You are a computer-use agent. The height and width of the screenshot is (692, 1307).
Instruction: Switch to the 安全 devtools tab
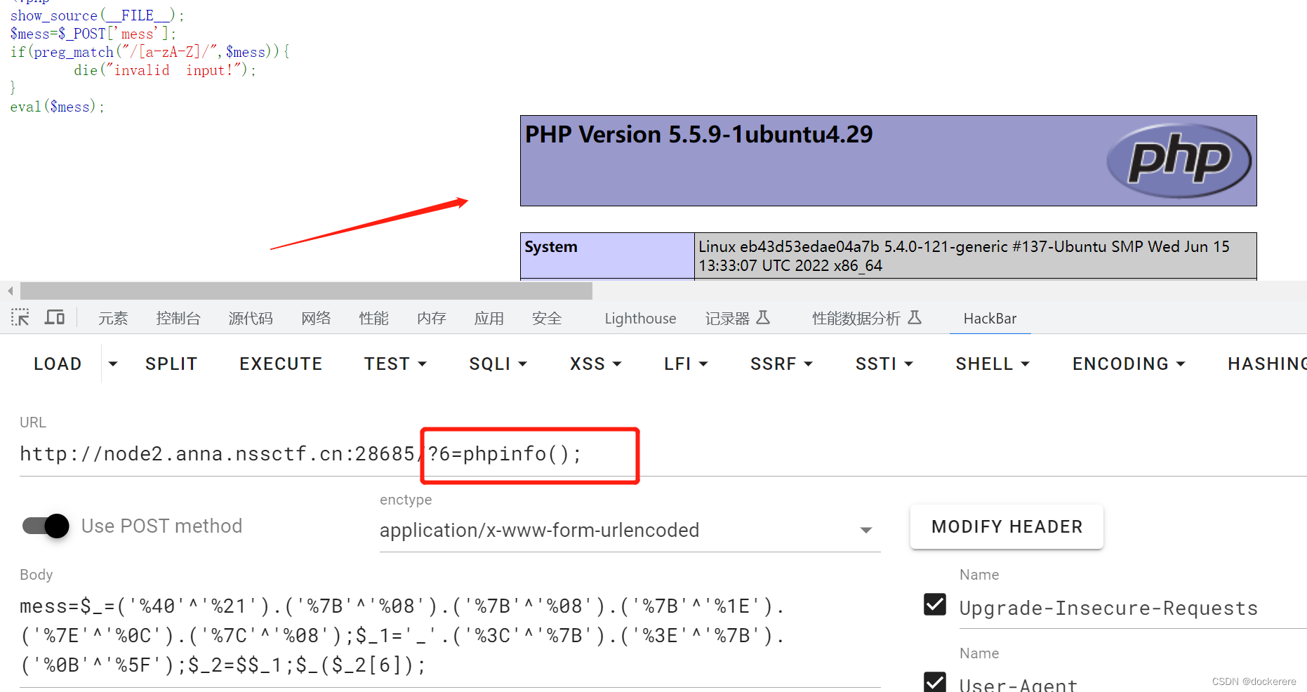[547, 318]
